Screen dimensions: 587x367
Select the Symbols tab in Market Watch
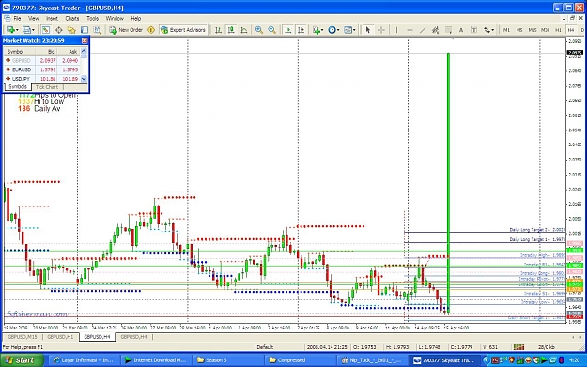click(18, 86)
